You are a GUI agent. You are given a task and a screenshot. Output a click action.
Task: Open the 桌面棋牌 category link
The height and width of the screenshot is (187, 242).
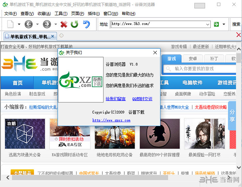tap(183, 94)
